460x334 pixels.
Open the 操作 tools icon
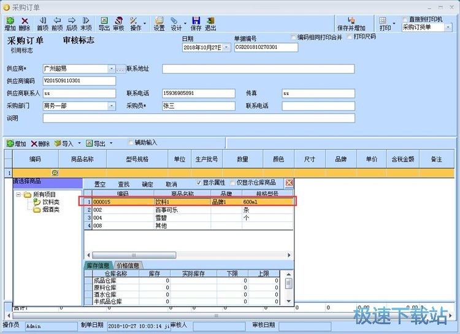(x=134, y=20)
